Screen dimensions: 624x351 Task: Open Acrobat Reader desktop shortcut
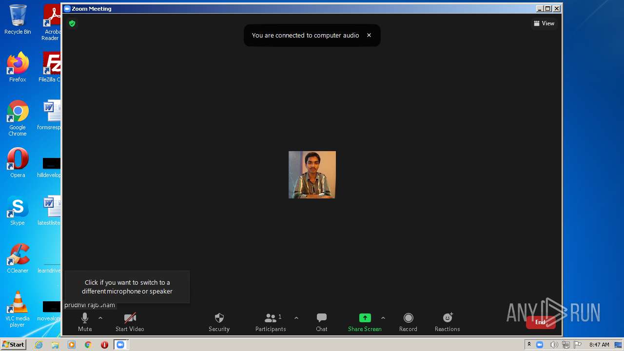(x=51, y=22)
